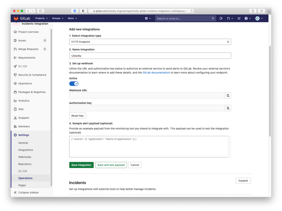The height and width of the screenshot is (211, 282).
Task: Open the integration type dropdown
Action: click(x=150, y=41)
